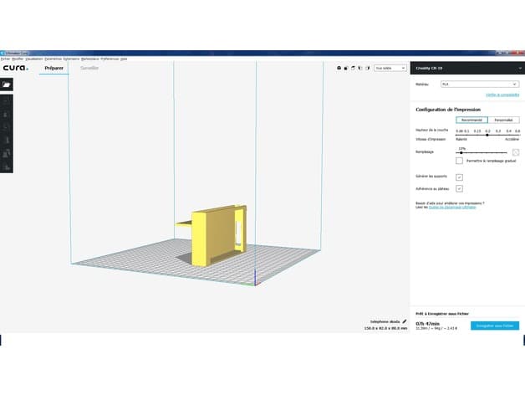Expand the Creality CR-10 printer selector
This screenshot has height=395, width=525.
tap(467, 68)
